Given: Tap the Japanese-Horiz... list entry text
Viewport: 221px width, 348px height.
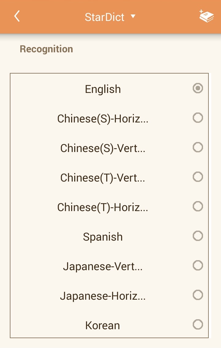Looking at the screenshot, I should point(103,296).
